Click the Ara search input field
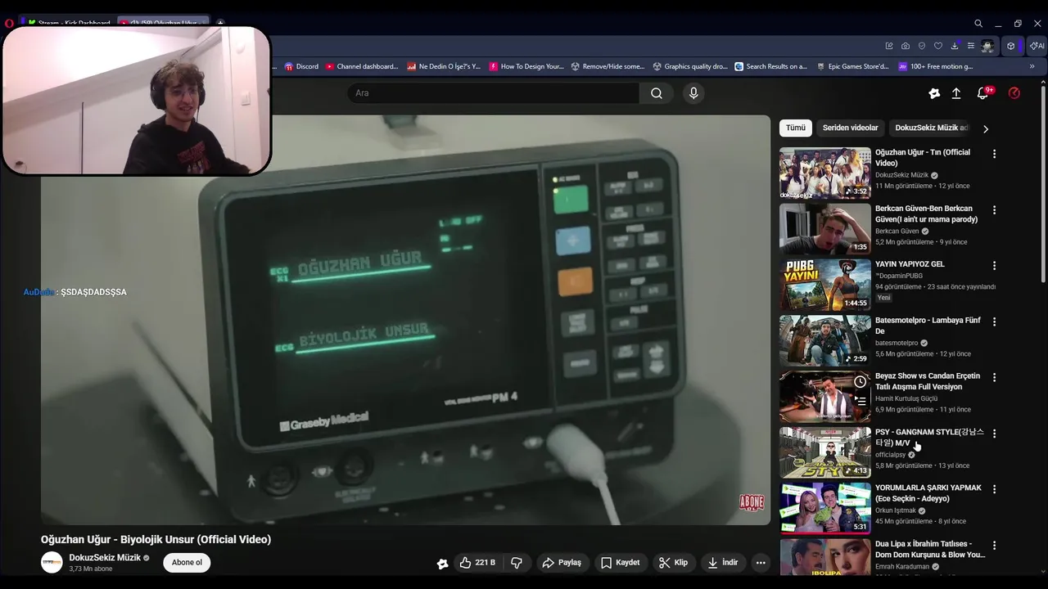Viewport: 1048px width, 589px height. coord(494,93)
